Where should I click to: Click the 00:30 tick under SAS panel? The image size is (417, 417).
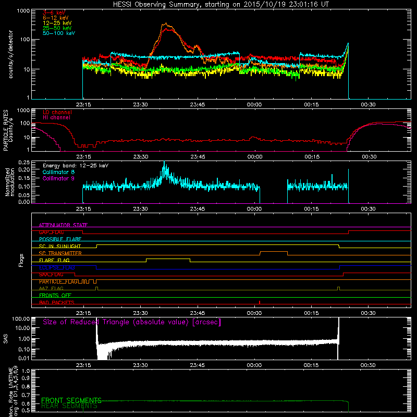[368, 365]
